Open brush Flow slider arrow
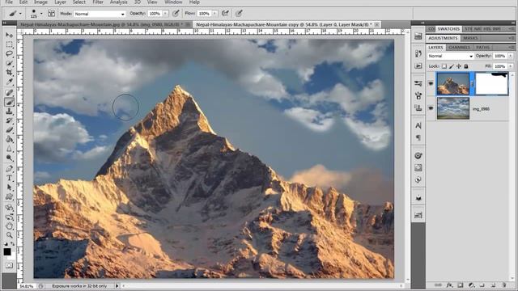The image size is (518, 291). pos(214,14)
